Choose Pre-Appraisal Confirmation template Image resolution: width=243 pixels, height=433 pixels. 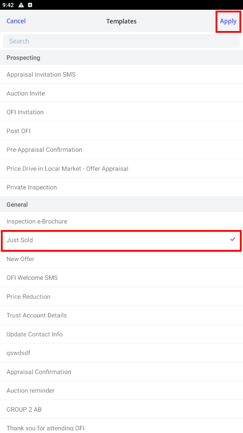point(121,150)
